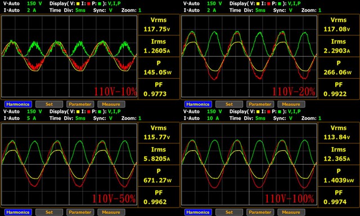Click Set button under 110V-10% graph
Viewport: 360px width, 216px height.
pyautogui.click(x=49, y=104)
